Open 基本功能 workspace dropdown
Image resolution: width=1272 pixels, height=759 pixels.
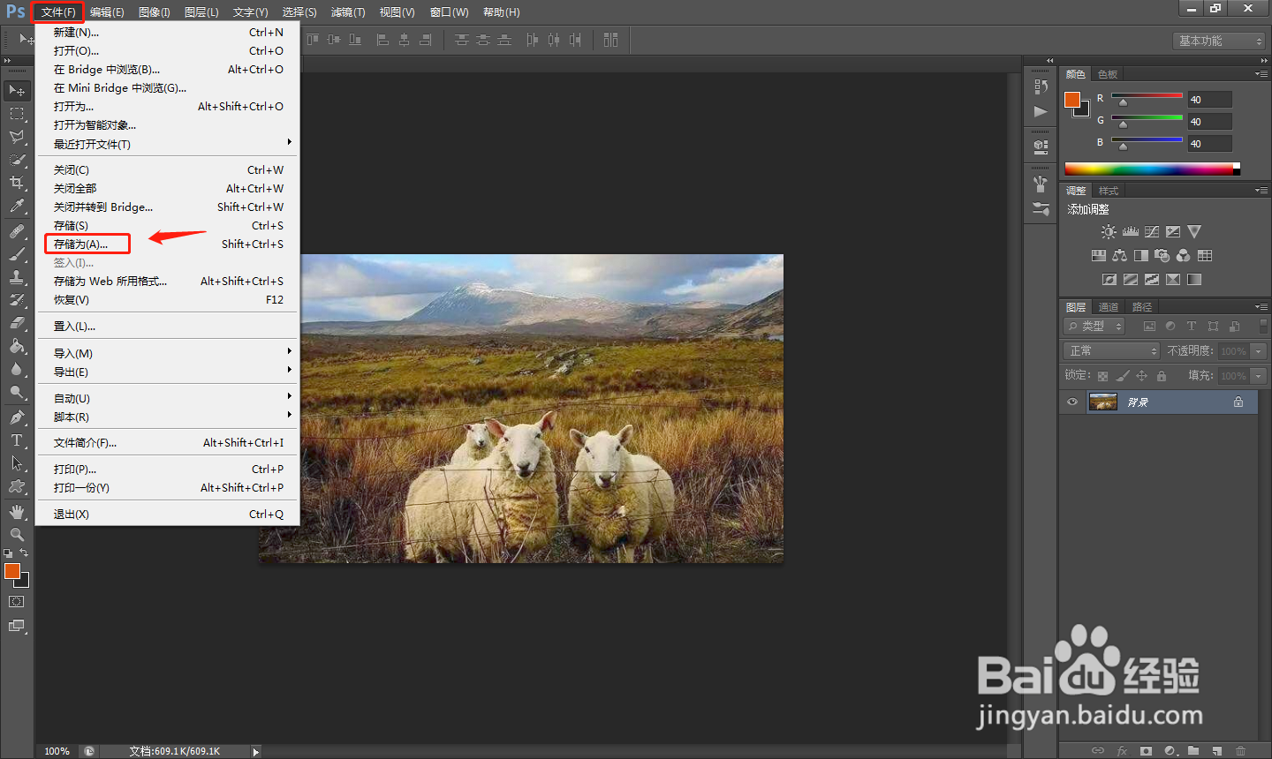1220,41
